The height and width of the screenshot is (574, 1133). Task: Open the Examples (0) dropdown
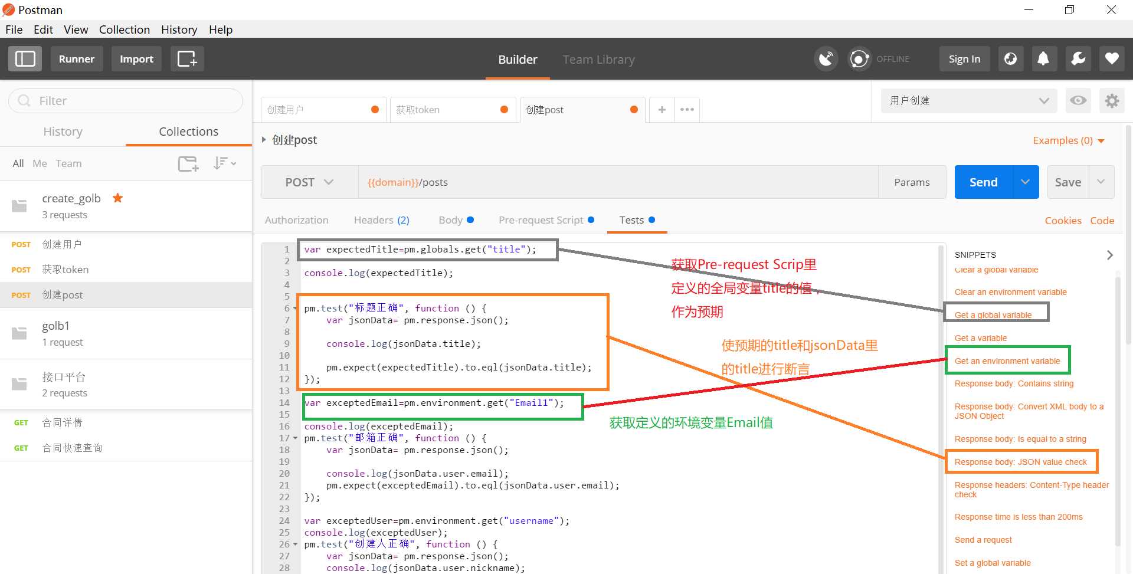1069,140
